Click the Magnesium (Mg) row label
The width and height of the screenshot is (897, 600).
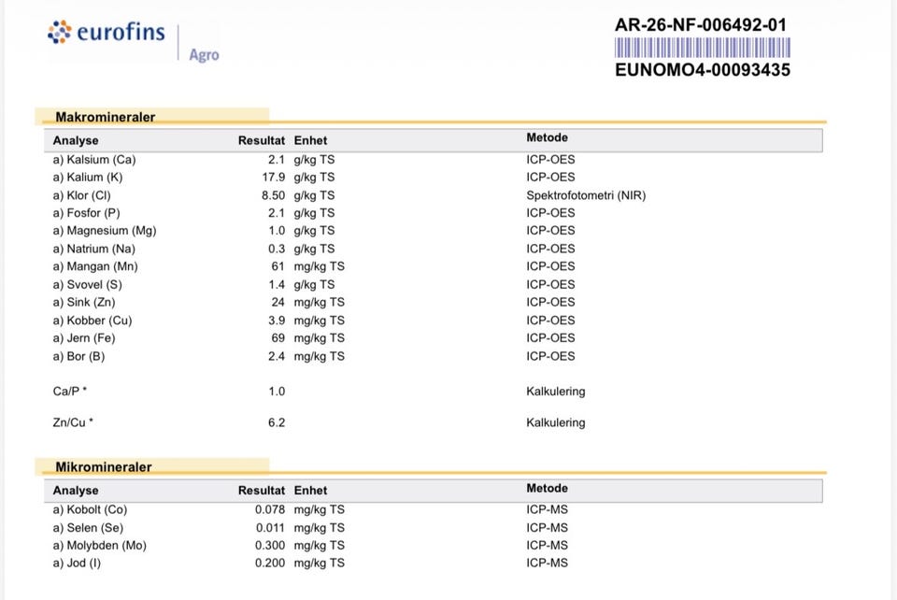point(105,231)
